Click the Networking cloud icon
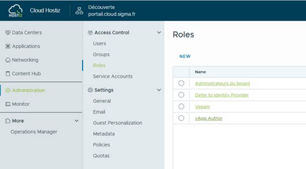306x169 pixels. tap(8, 60)
